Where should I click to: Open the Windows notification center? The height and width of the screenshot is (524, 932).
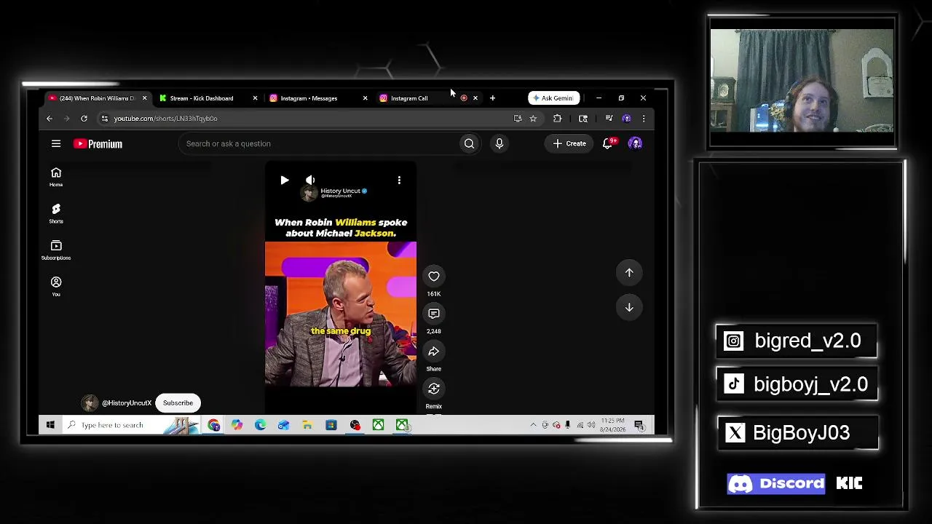(639, 425)
